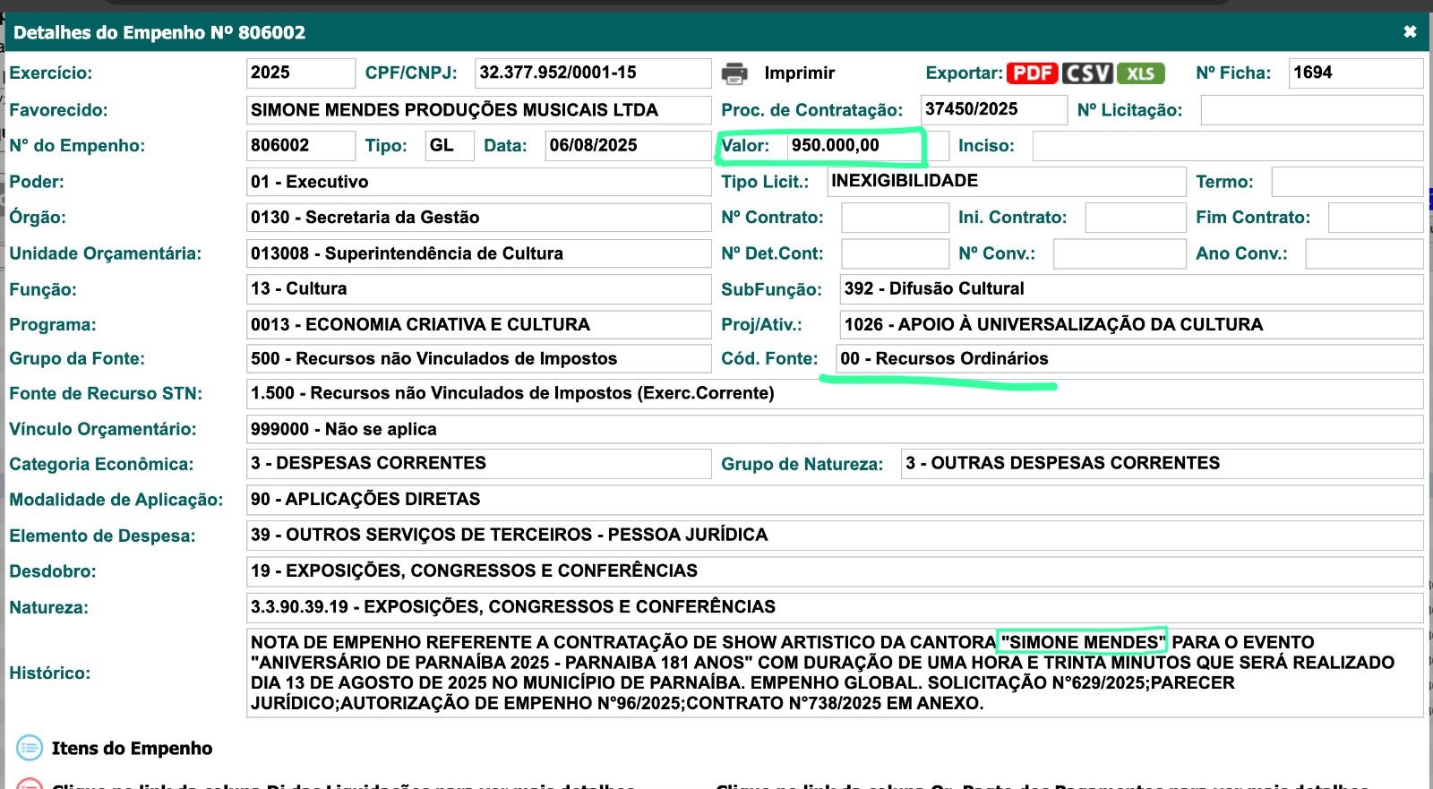Click the empty Inciso field
The height and width of the screenshot is (789, 1433).
[1228, 146]
